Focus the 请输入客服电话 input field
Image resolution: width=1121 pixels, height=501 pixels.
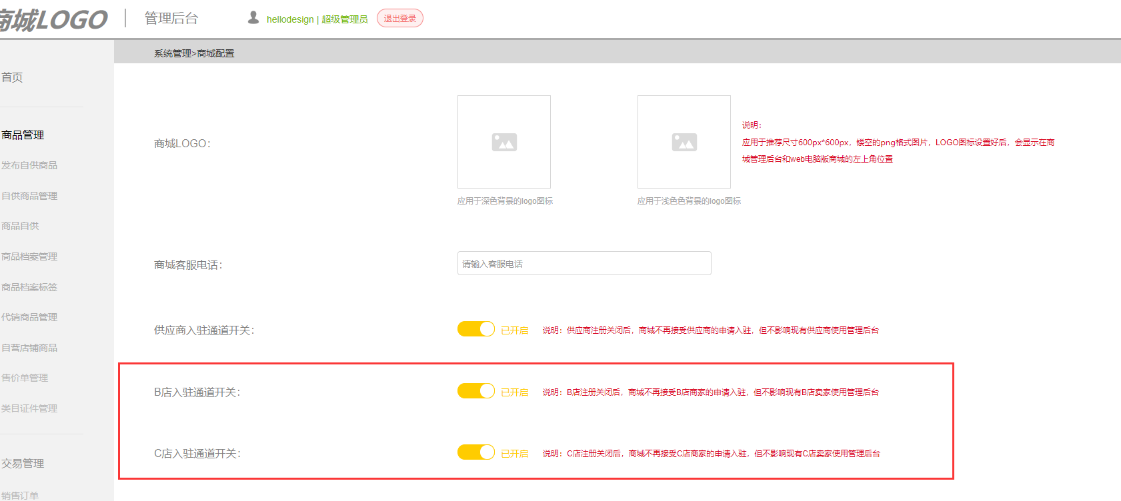pos(584,263)
